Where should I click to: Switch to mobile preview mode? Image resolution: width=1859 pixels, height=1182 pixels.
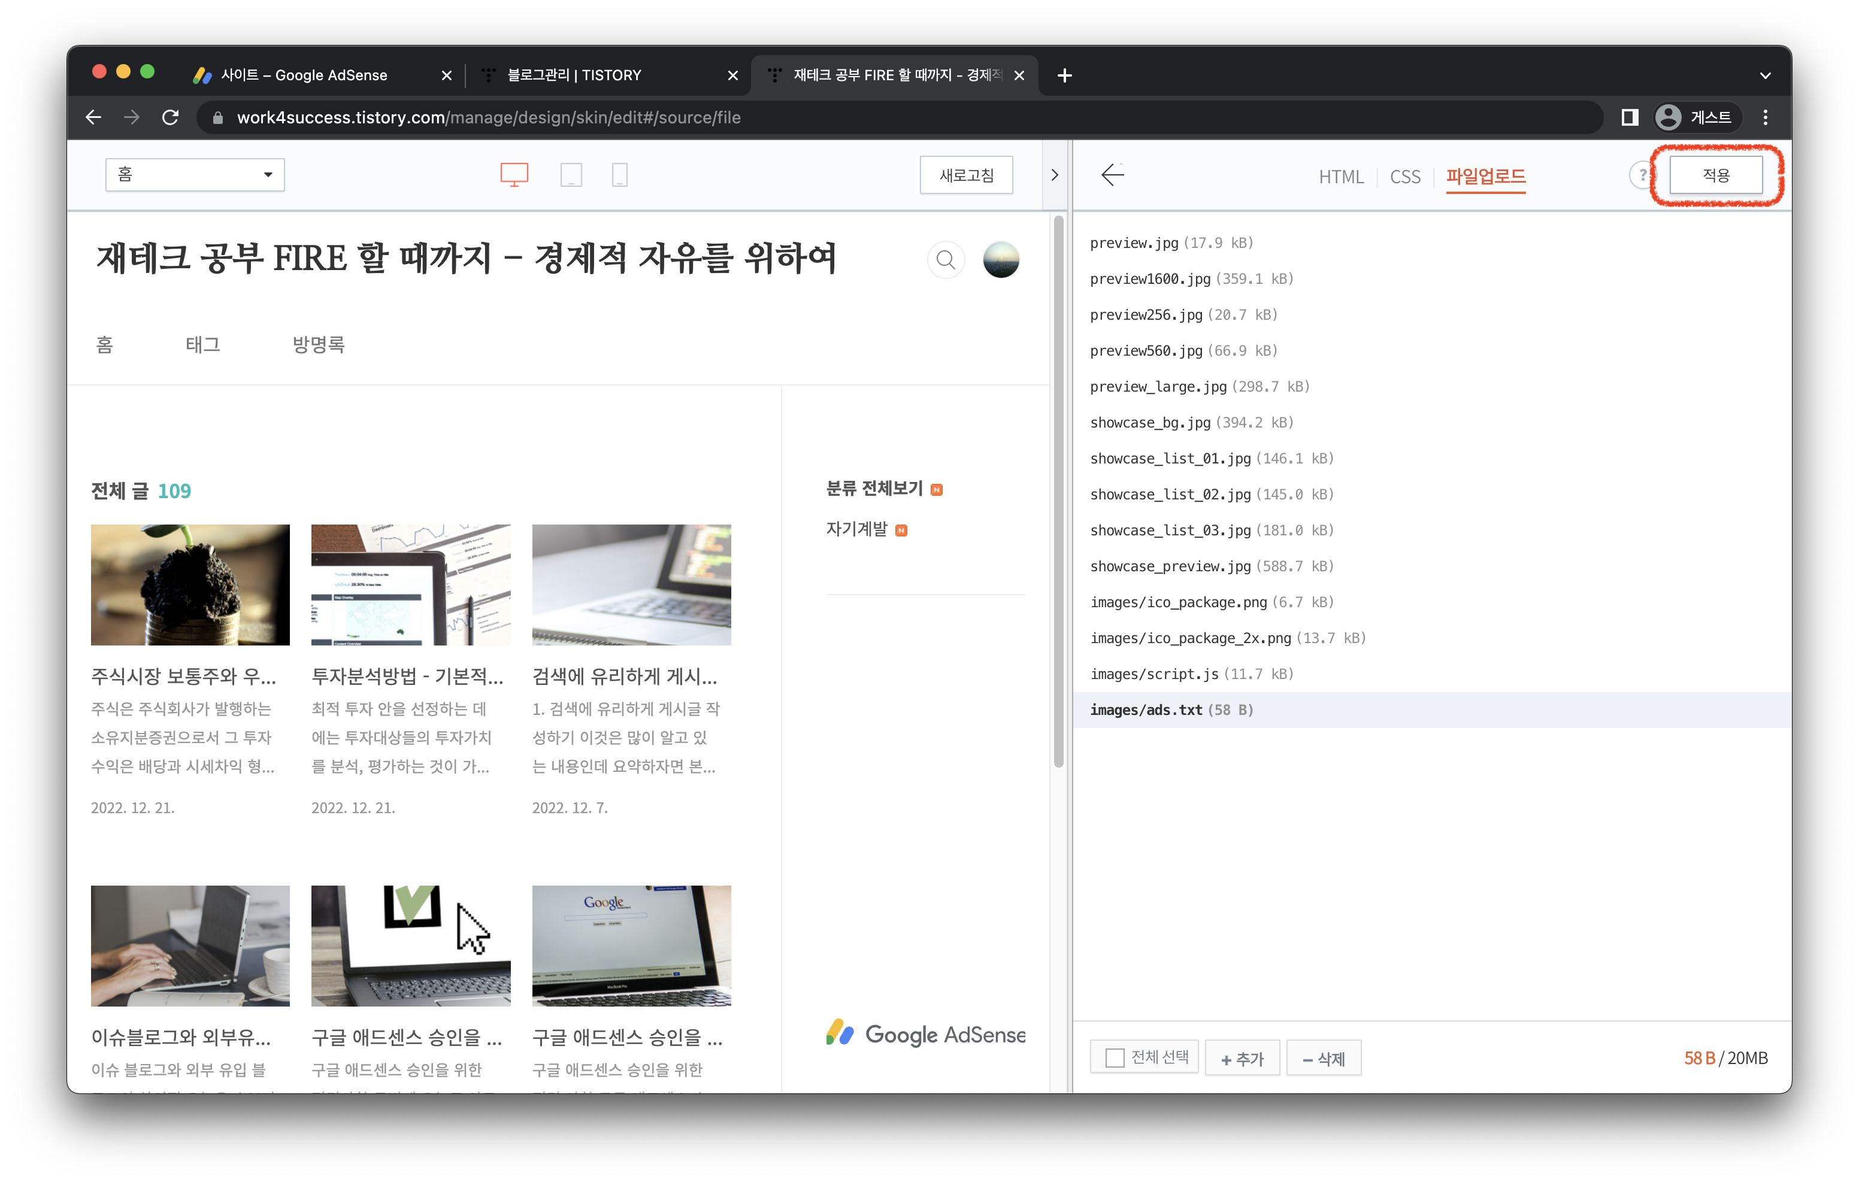[x=620, y=174]
